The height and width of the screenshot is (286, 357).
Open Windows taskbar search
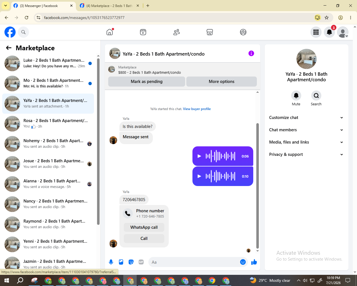click(20, 280)
